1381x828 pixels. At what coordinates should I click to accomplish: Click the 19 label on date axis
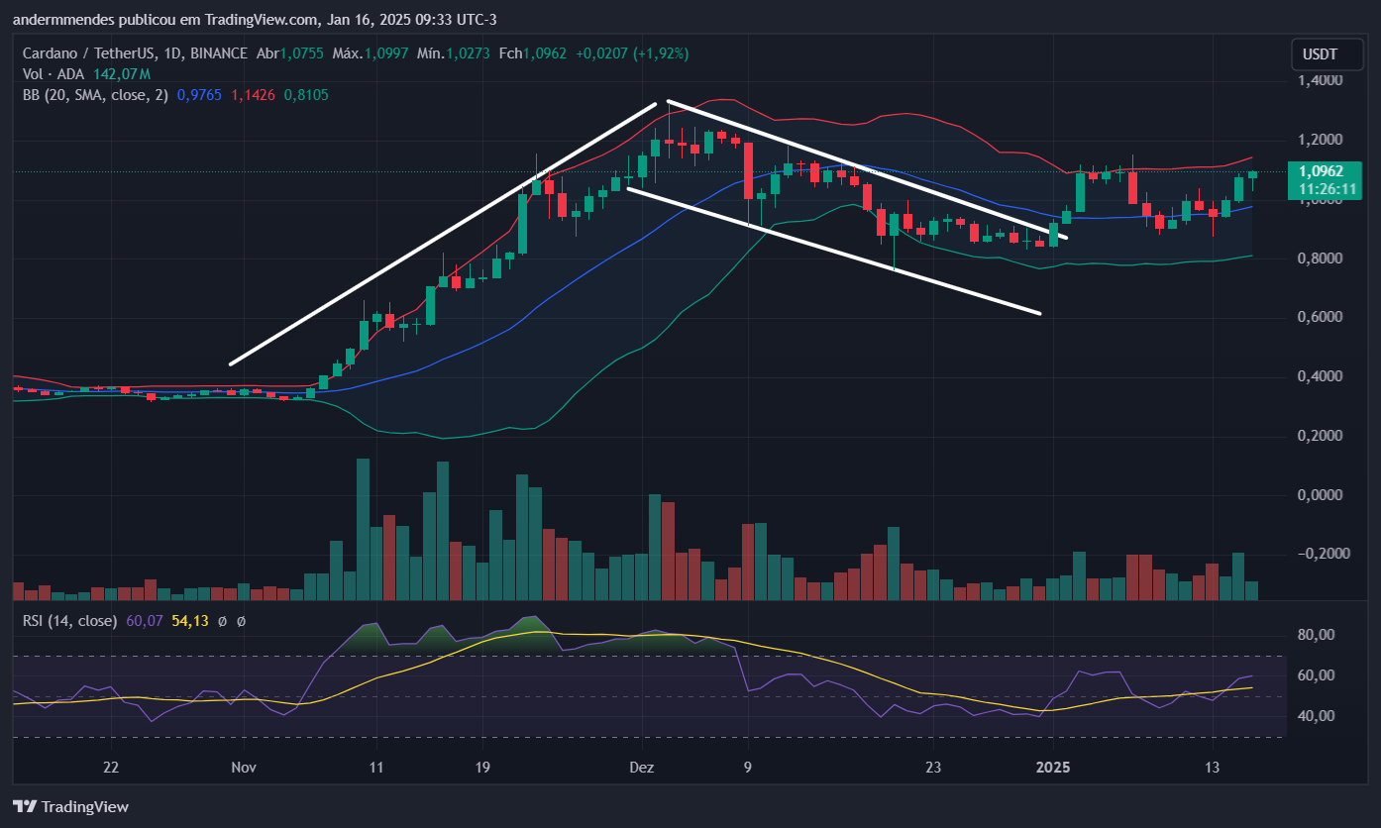pos(481,768)
